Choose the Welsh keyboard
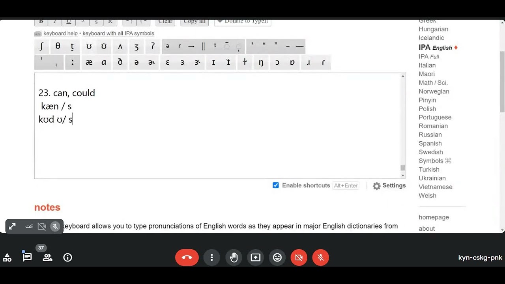 click(427, 196)
